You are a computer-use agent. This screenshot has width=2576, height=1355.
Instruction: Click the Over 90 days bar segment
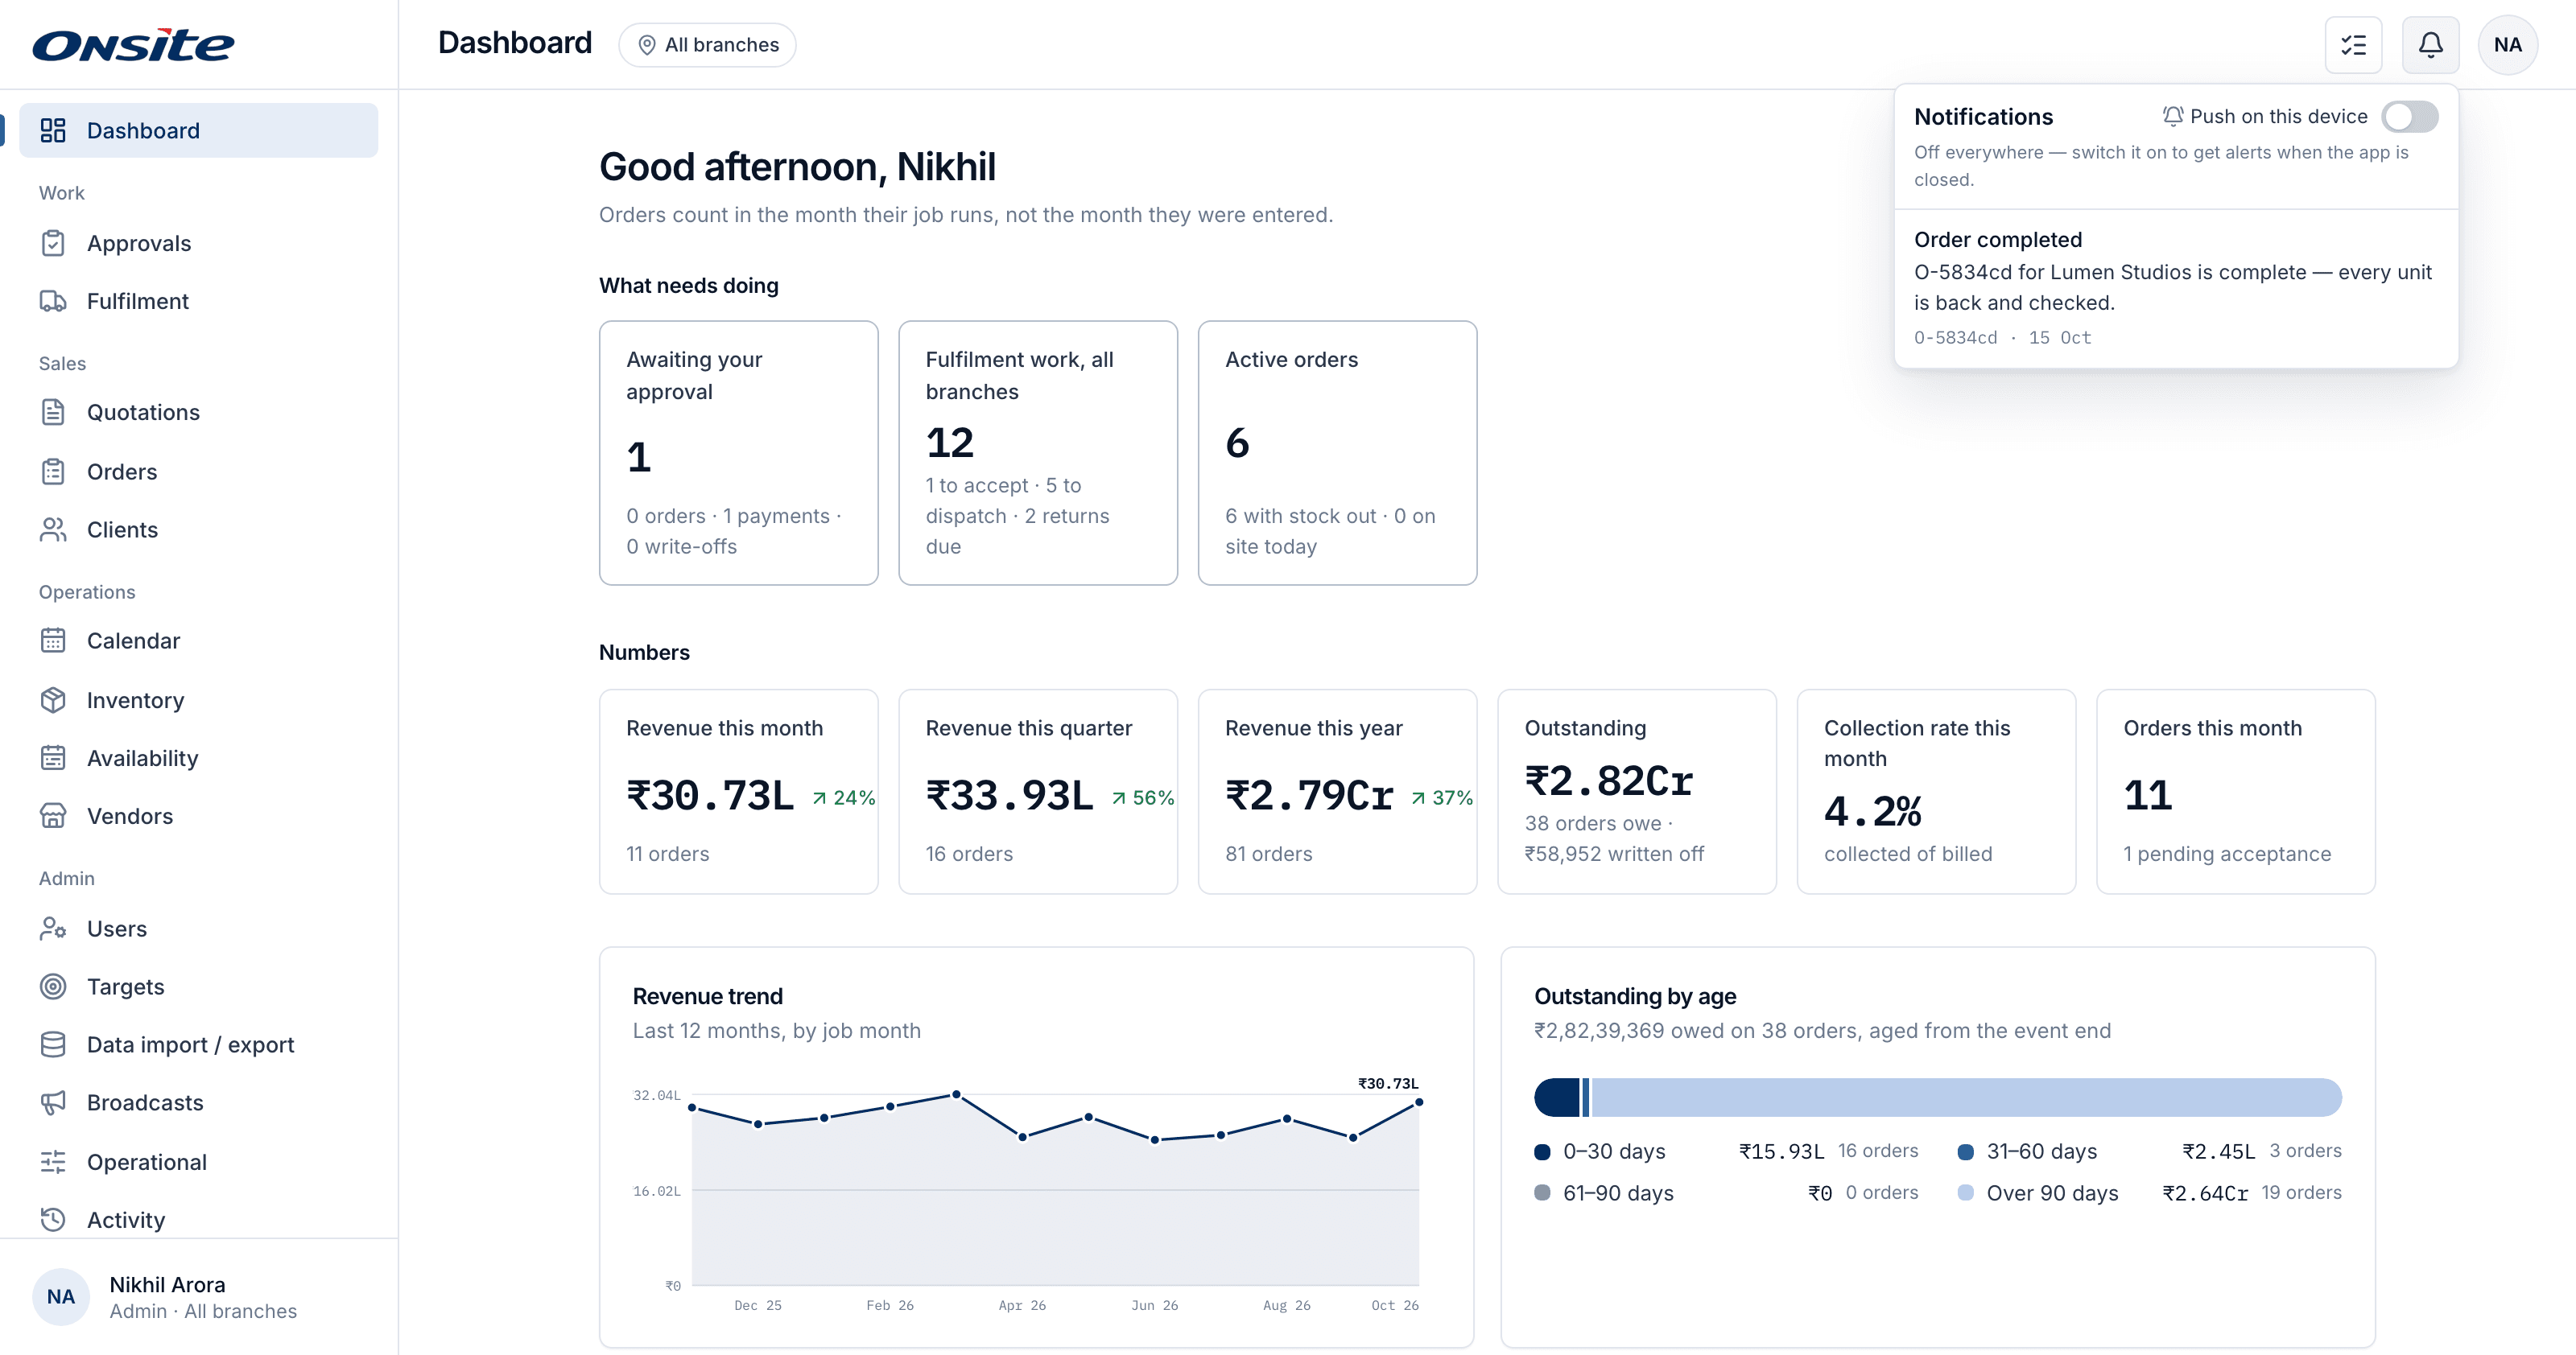click(x=1966, y=1098)
